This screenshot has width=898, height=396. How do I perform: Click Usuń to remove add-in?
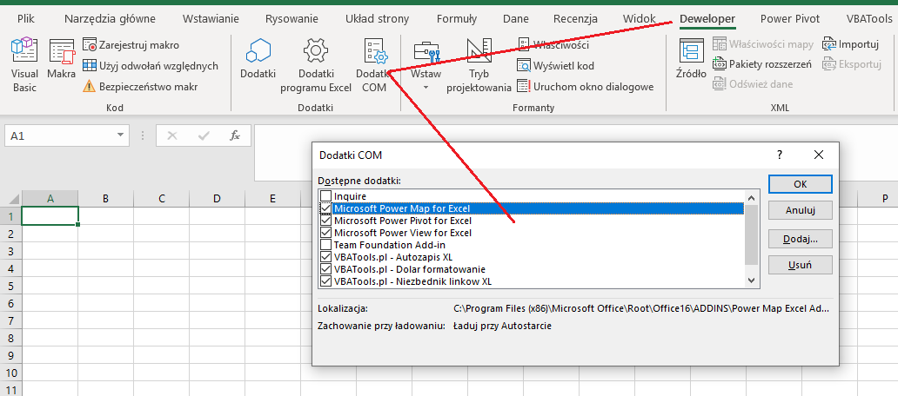pos(800,265)
